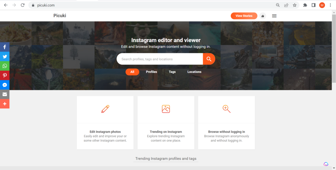Reload the page with the refresh icon
This screenshot has width=336, height=170.
(23, 5)
